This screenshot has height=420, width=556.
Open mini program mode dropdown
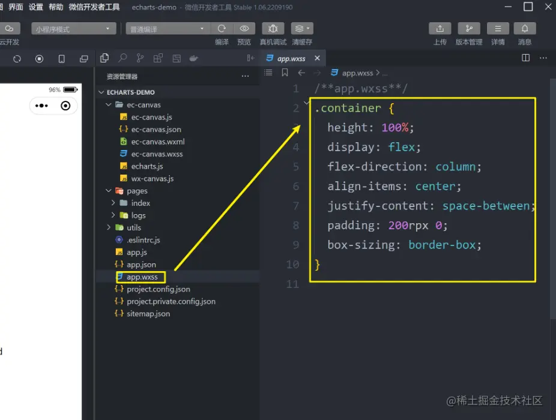tap(74, 29)
